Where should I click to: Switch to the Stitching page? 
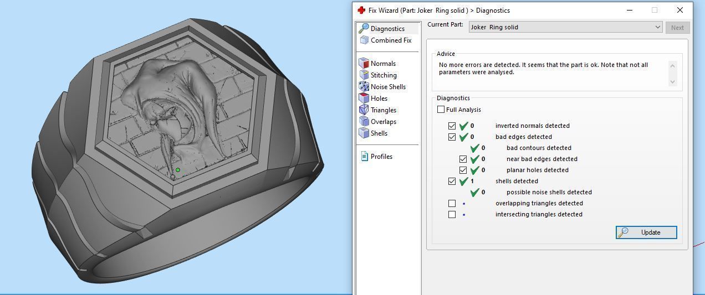384,75
